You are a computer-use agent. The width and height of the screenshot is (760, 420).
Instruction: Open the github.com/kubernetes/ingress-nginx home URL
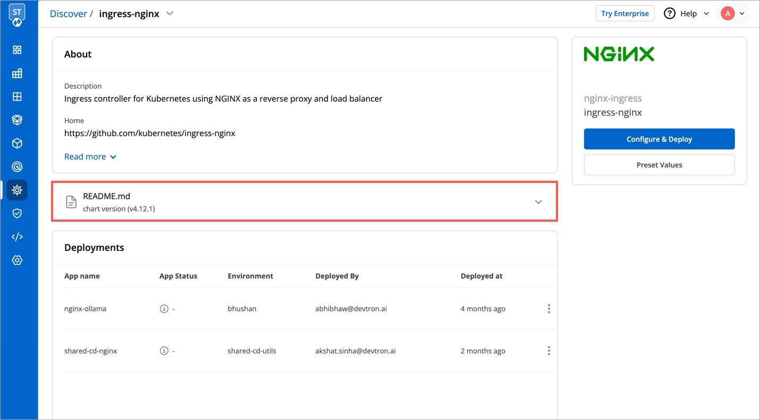tap(150, 133)
